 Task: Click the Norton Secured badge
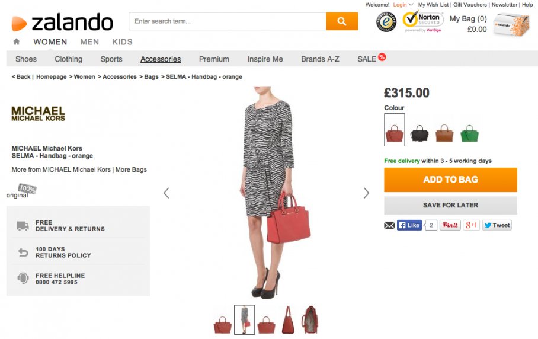click(x=423, y=21)
